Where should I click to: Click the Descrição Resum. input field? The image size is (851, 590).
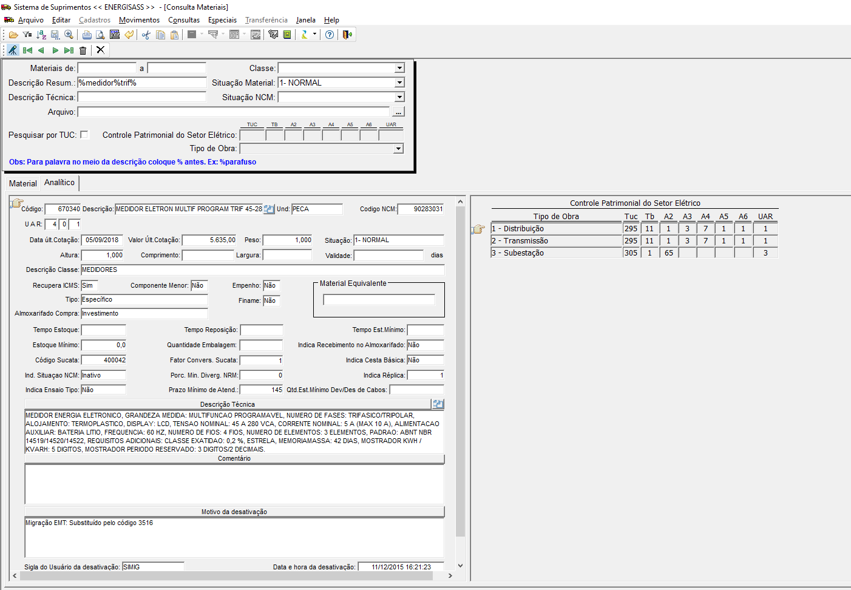[142, 83]
